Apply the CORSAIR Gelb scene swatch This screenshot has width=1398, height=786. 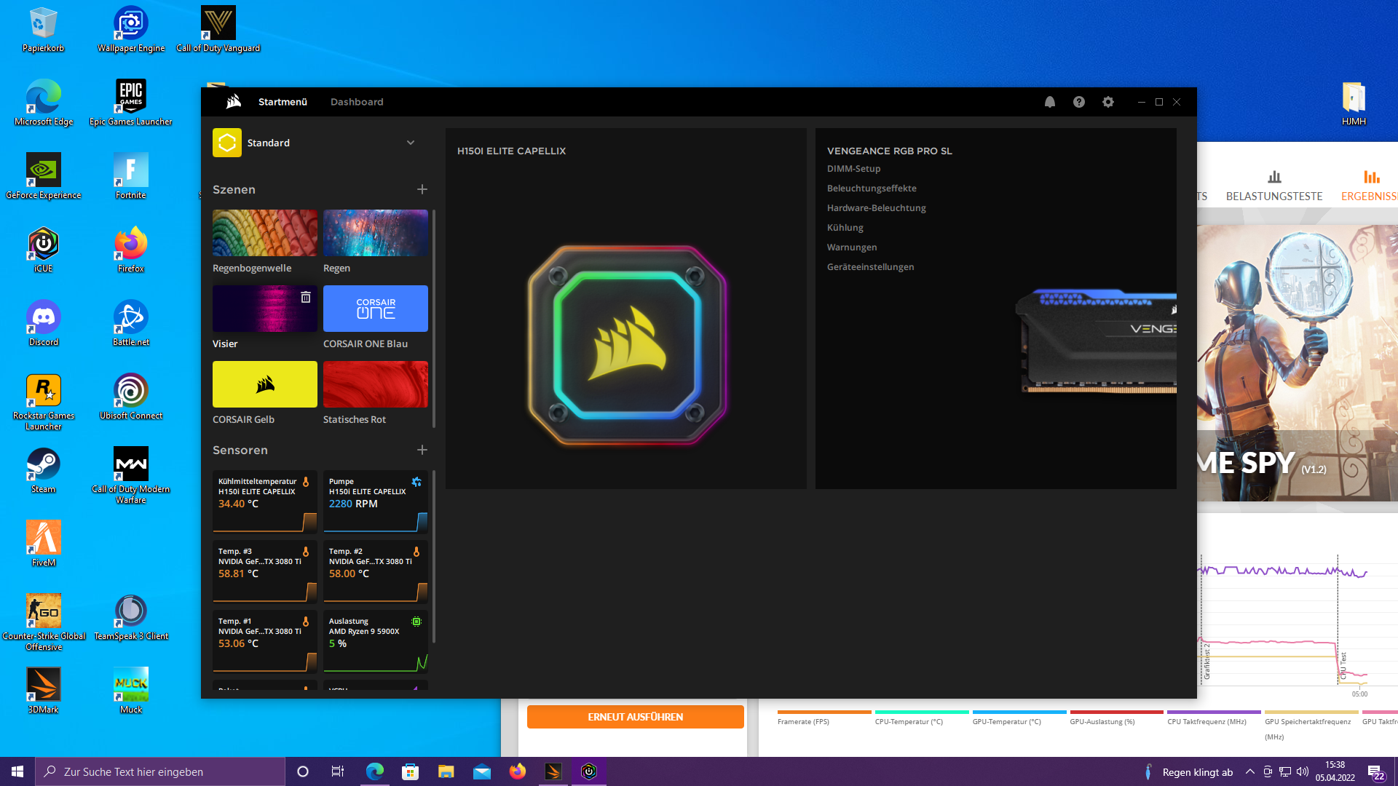tap(265, 384)
